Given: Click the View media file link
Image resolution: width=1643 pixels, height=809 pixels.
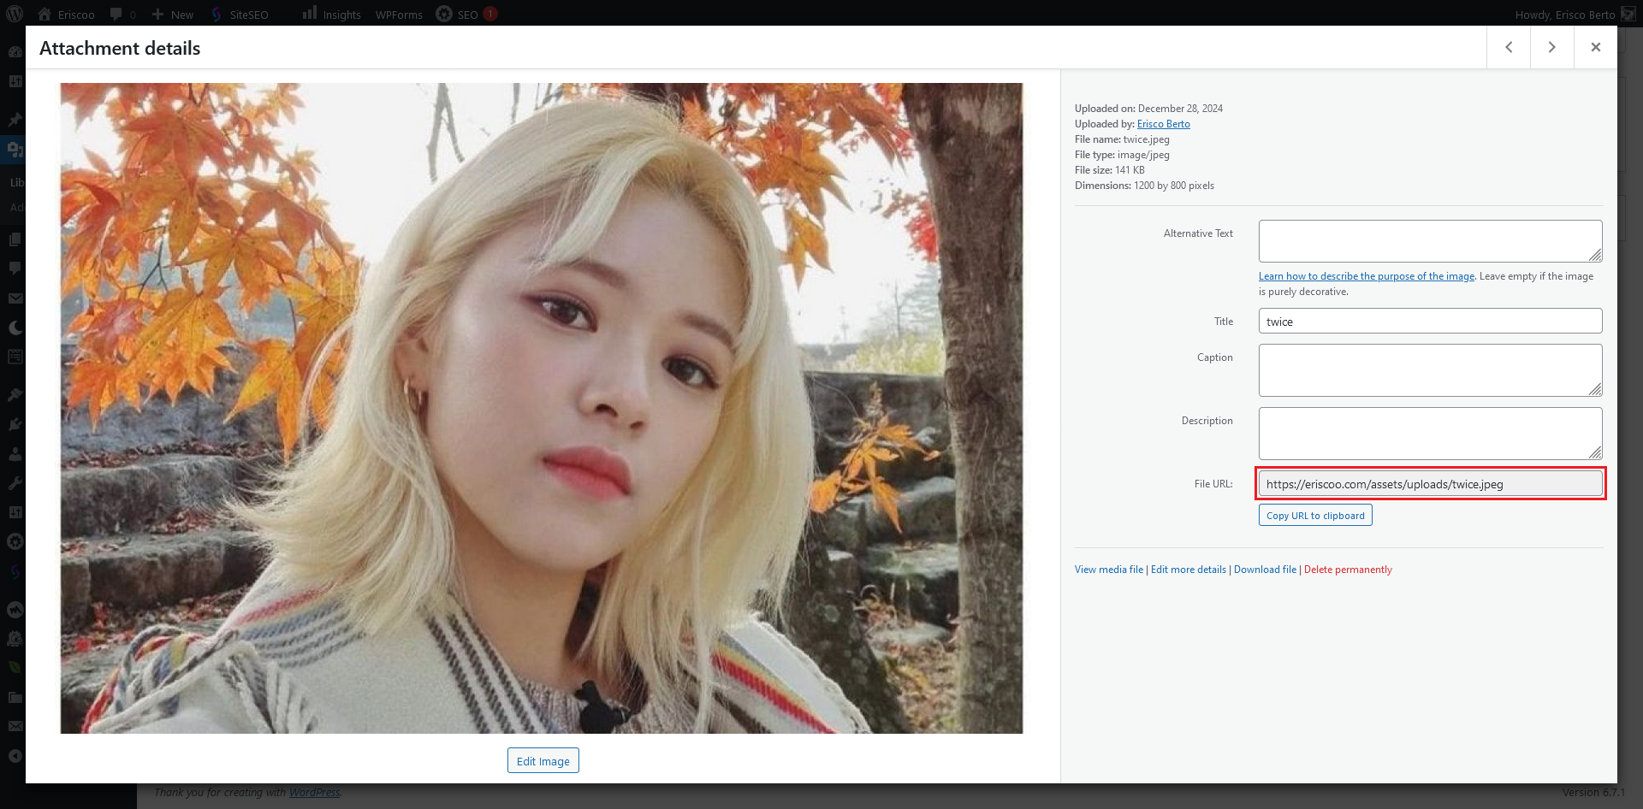Looking at the screenshot, I should coord(1108,570).
